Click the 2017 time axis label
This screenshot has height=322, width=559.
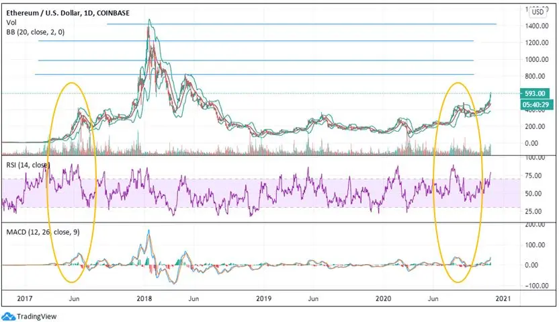25,298
